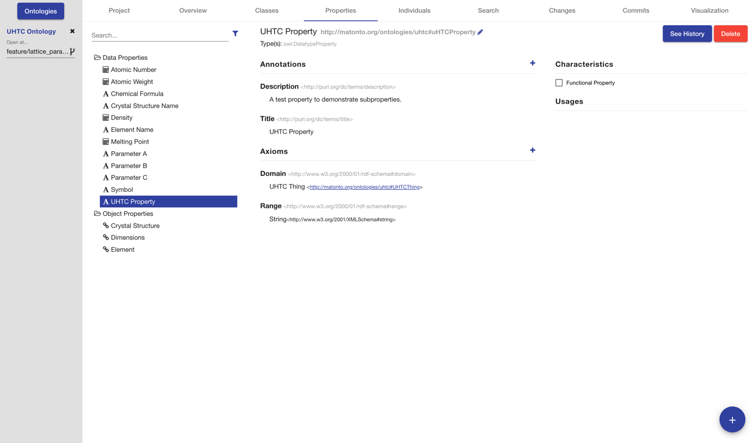
Task: Click the filter funnel icon beside search
Action: [235, 34]
